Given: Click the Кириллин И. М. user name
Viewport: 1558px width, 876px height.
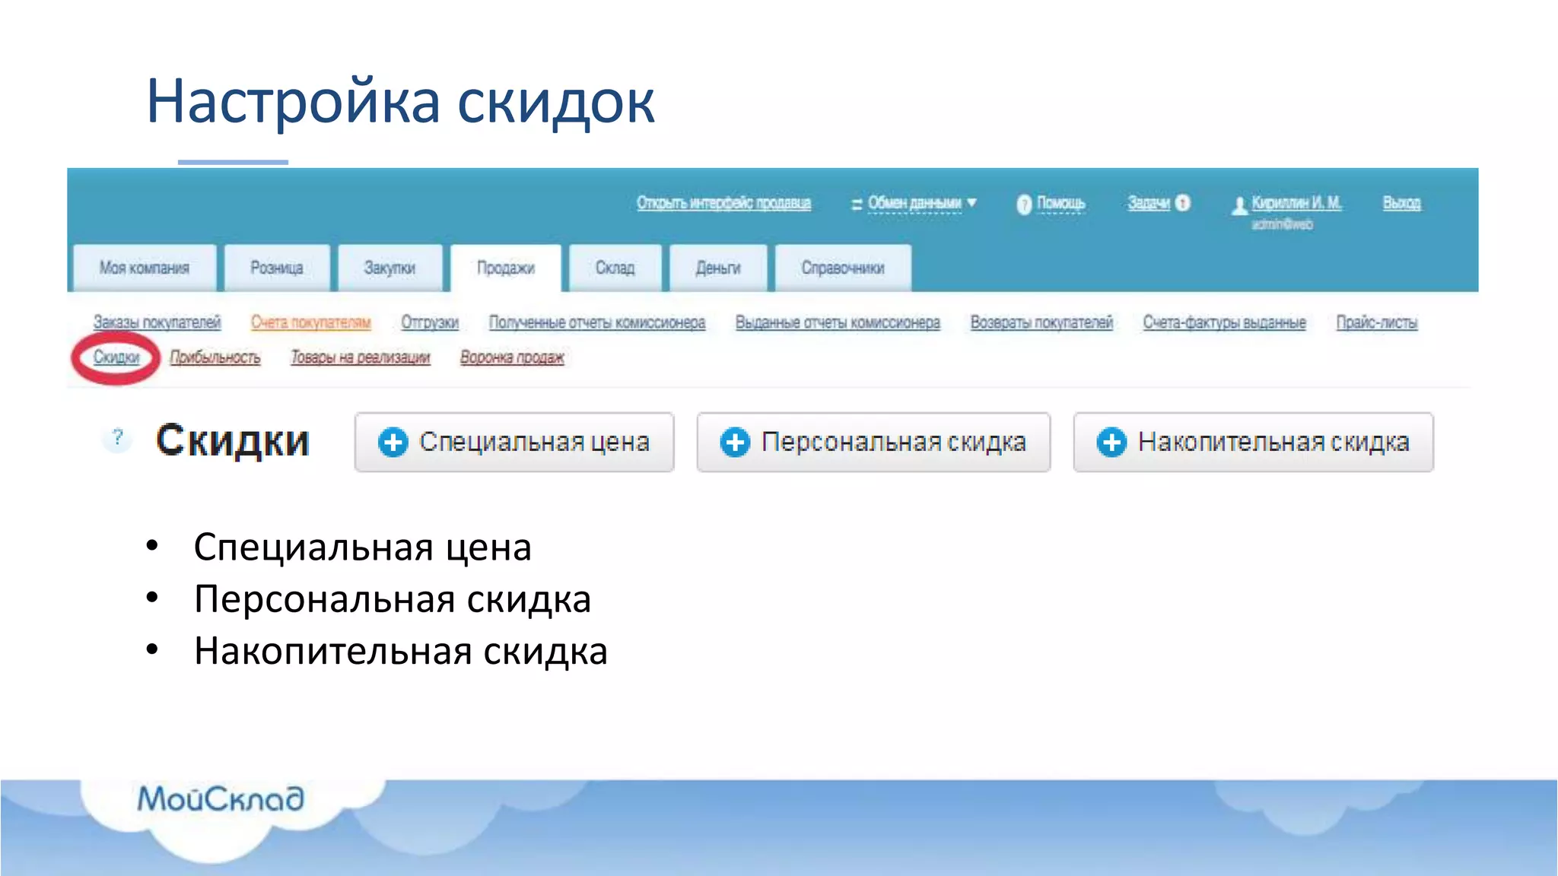Looking at the screenshot, I should click(x=1297, y=203).
